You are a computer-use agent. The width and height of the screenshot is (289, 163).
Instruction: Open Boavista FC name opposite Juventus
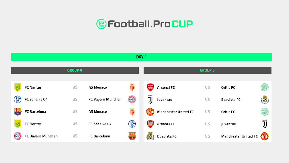coord(231,100)
